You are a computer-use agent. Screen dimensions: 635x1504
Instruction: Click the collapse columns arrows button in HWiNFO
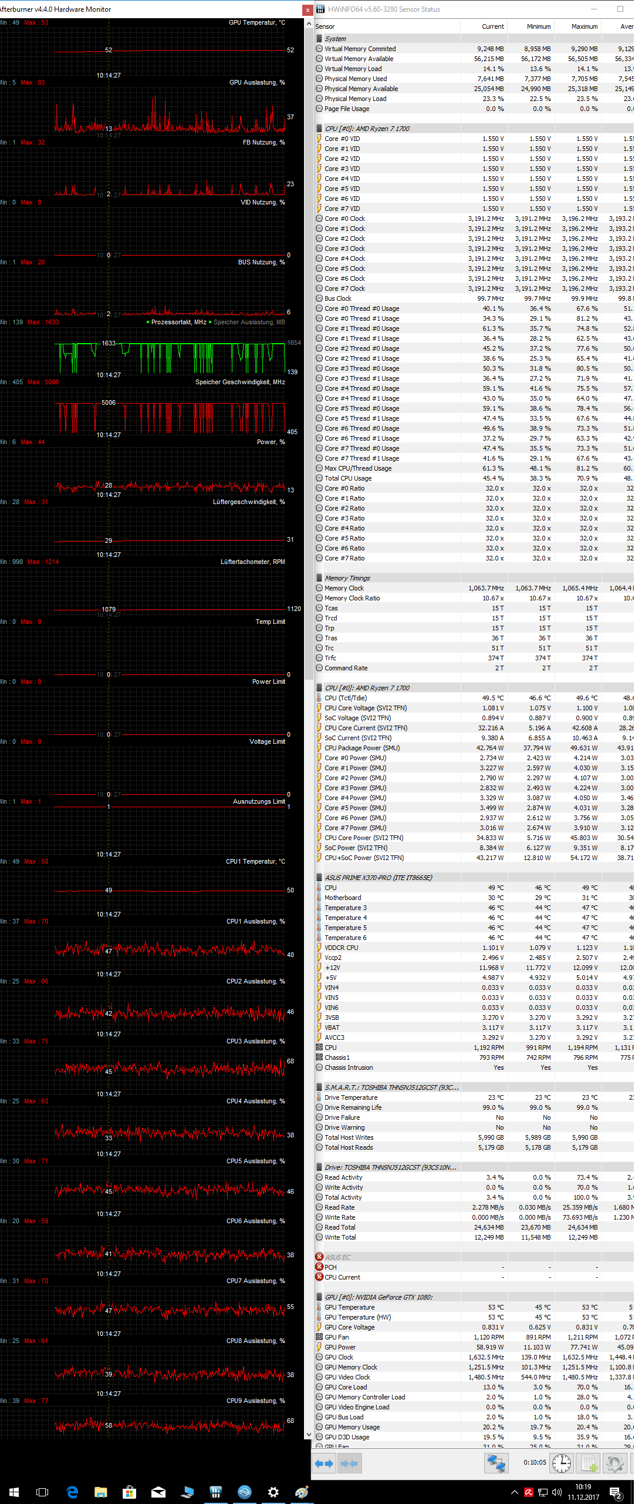click(x=349, y=1463)
